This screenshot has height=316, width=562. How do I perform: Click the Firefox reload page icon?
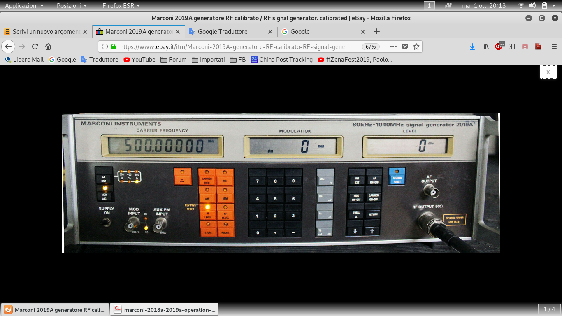pos(35,46)
